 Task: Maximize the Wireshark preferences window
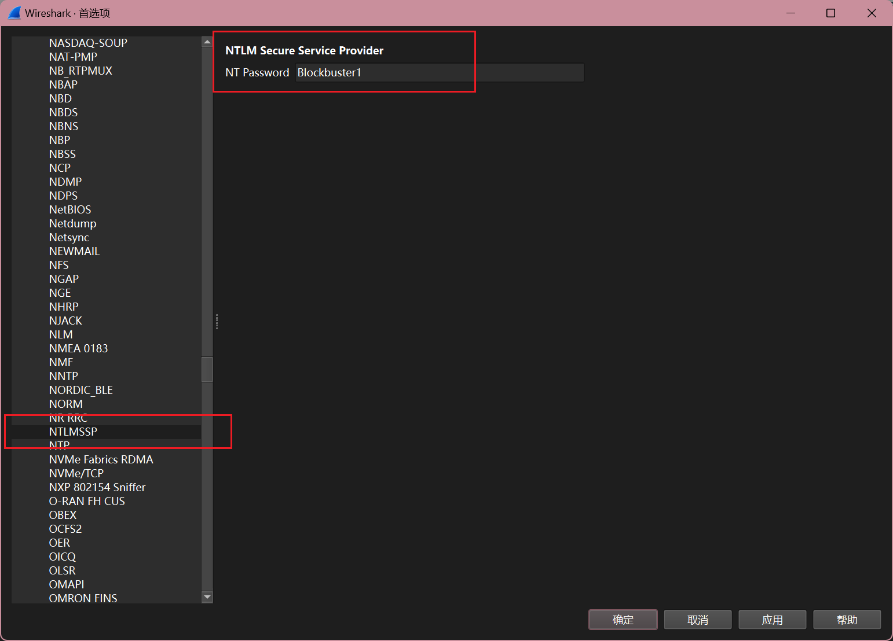[x=830, y=13]
